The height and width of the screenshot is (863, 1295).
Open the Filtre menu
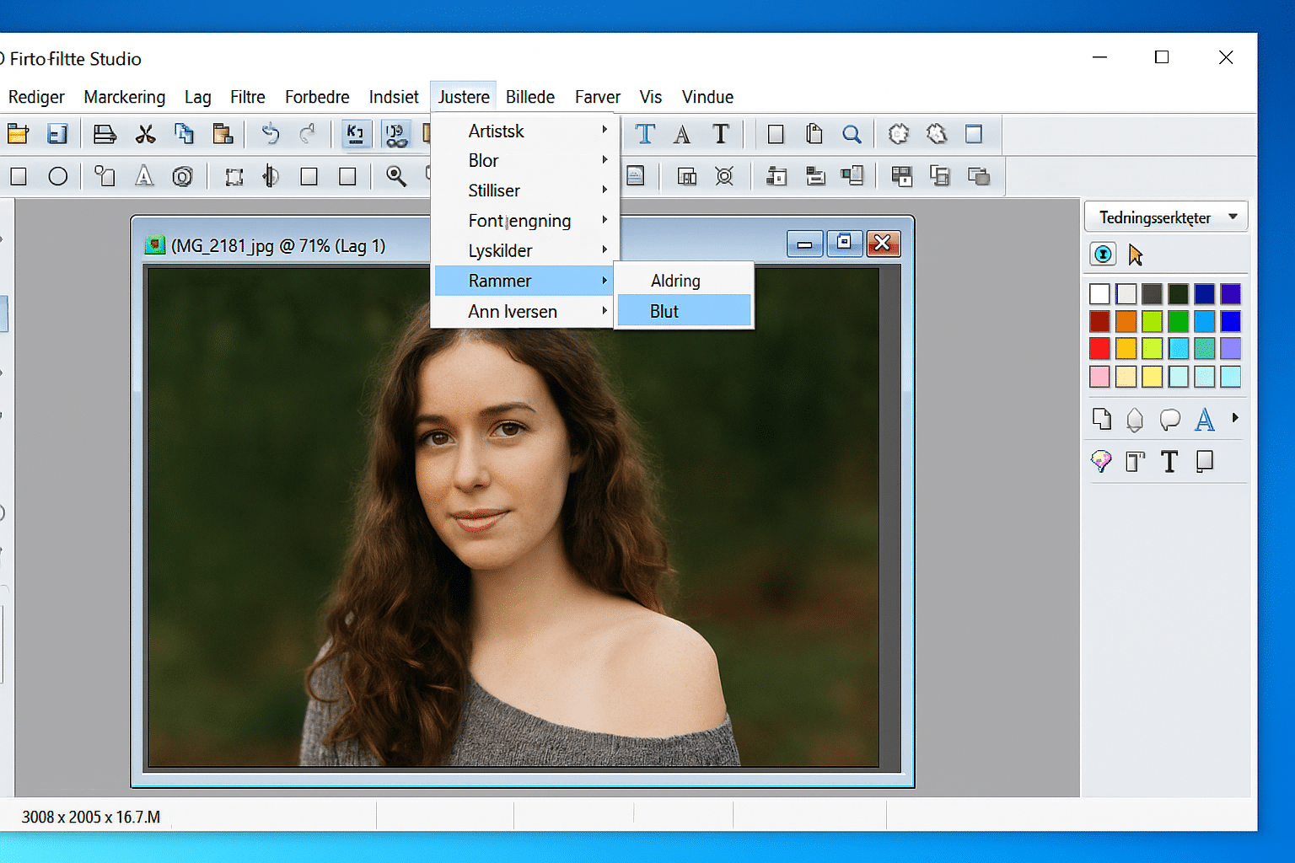[247, 97]
